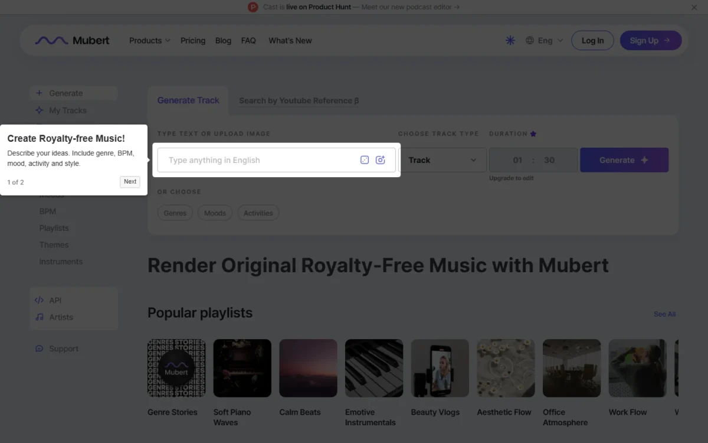Click the Support chat bubble icon

click(x=39, y=349)
